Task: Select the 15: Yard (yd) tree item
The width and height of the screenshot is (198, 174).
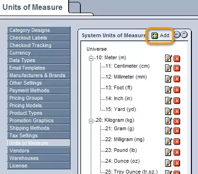Action: [x=121, y=110]
